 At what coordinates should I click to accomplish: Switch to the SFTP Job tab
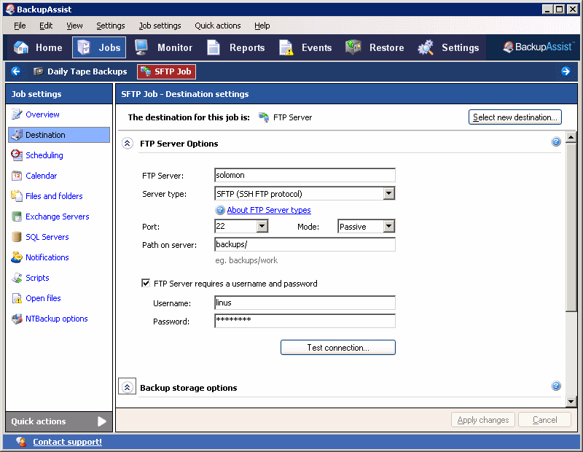(x=167, y=71)
